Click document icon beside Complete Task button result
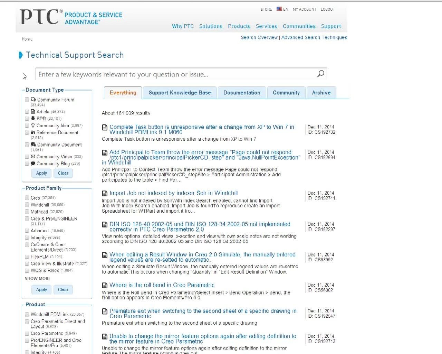The image size is (442, 354). pyautogui.click(x=105, y=127)
